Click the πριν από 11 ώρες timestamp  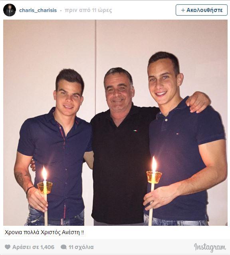pyautogui.click(x=88, y=10)
